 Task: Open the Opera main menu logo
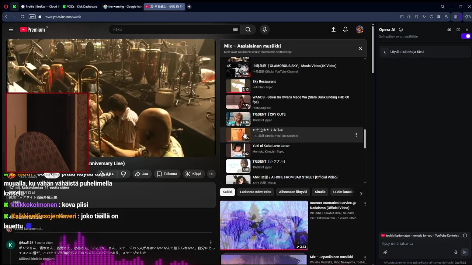[6, 7]
